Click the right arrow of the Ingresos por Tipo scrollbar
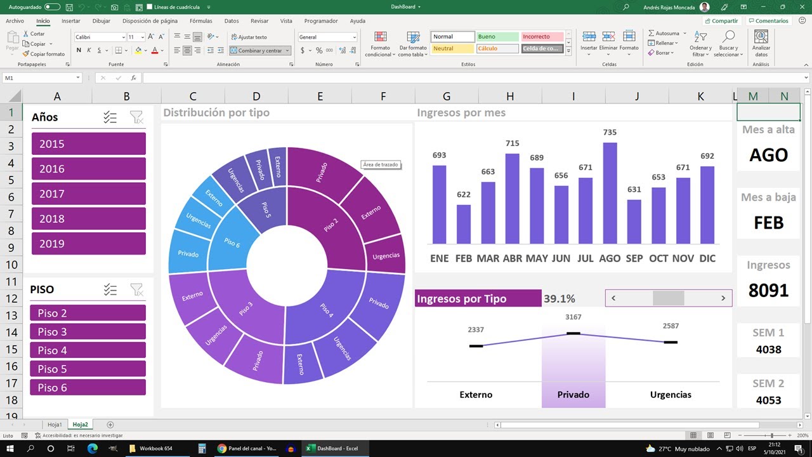The image size is (812, 457). (x=723, y=298)
